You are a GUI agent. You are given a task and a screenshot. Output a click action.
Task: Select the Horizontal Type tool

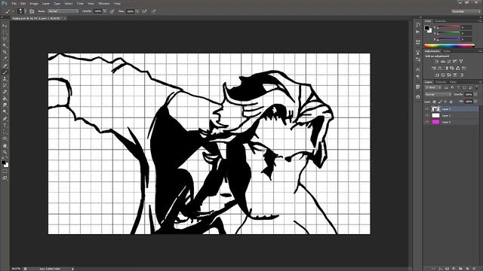[x=5, y=126]
